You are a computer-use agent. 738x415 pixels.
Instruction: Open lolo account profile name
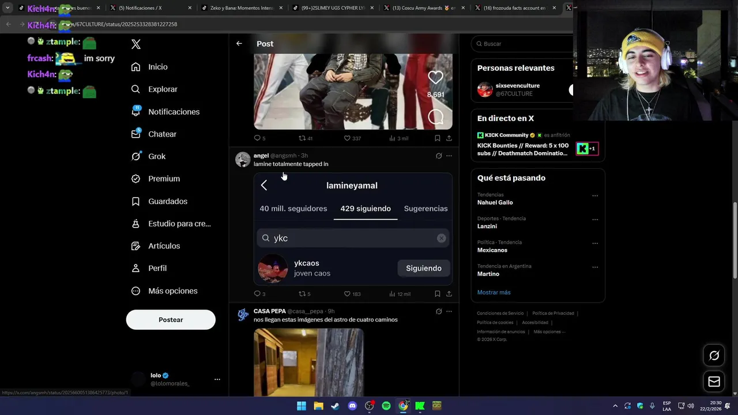pyautogui.click(x=156, y=375)
